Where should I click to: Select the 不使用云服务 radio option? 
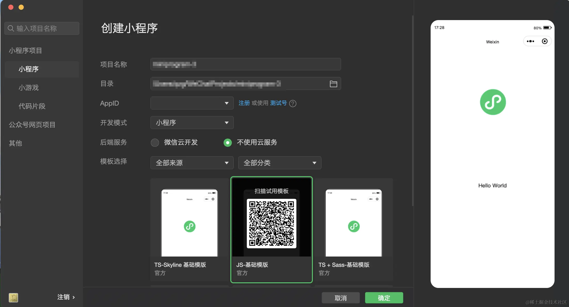228,142
